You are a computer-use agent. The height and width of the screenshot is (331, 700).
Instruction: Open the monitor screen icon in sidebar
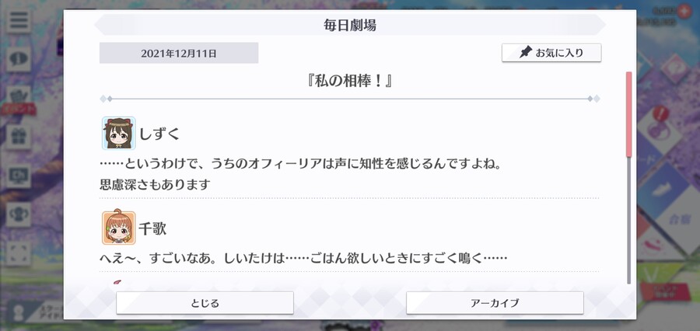19,176
